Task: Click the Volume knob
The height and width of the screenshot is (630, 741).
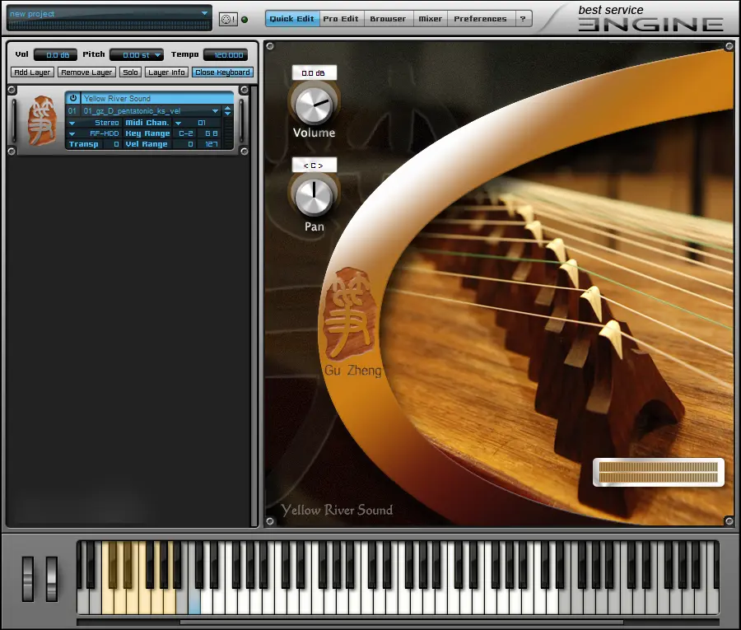Action: click(314, 105)
